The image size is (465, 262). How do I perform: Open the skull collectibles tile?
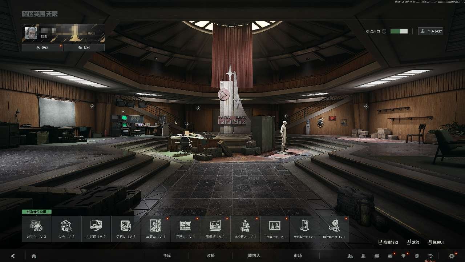[334, 229]
